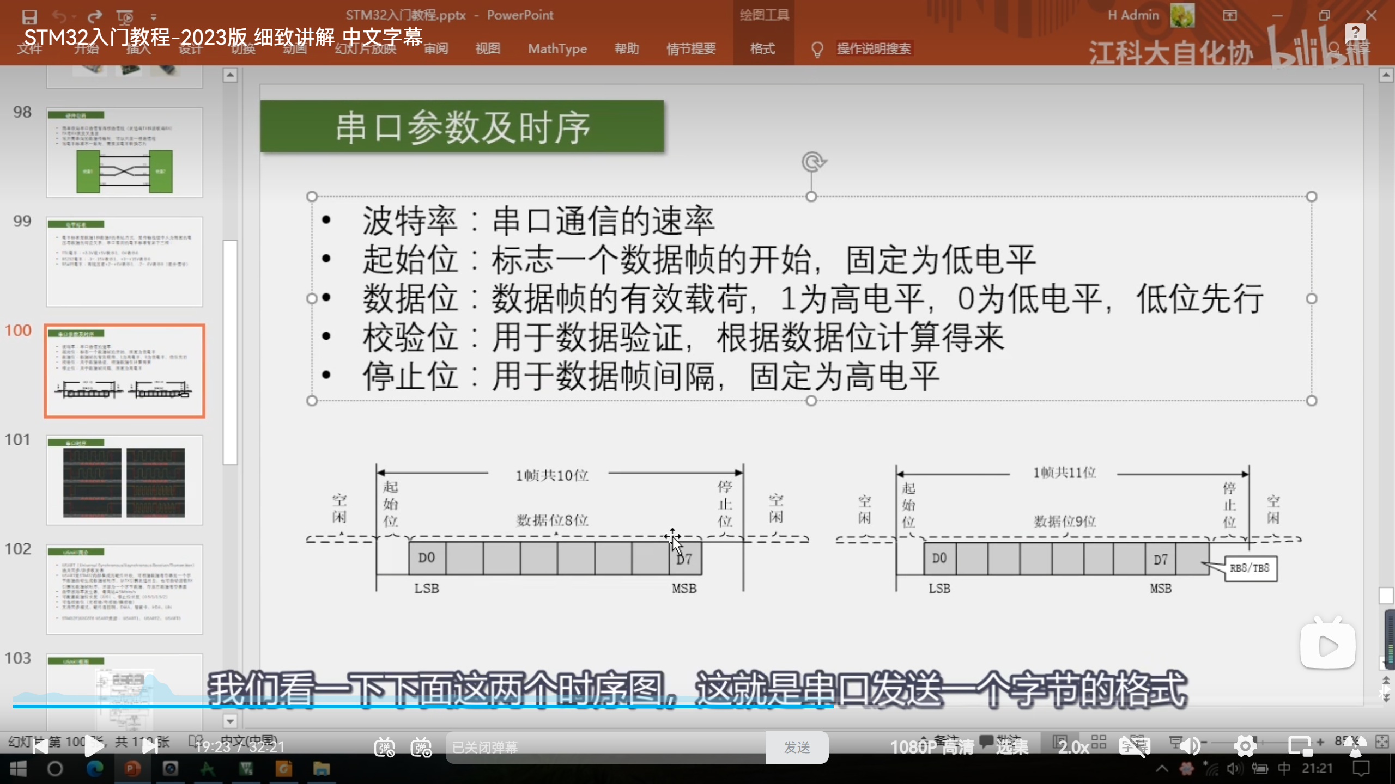
Task: Select slide 101 thumbnail with oscilloscope images
Action: click(x=124, y=480)
